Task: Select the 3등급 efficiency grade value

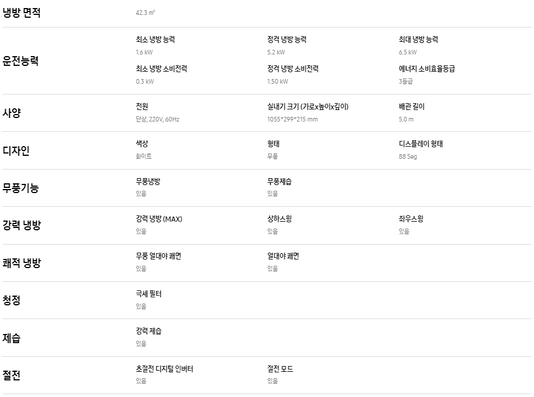Action: (406, 81)
